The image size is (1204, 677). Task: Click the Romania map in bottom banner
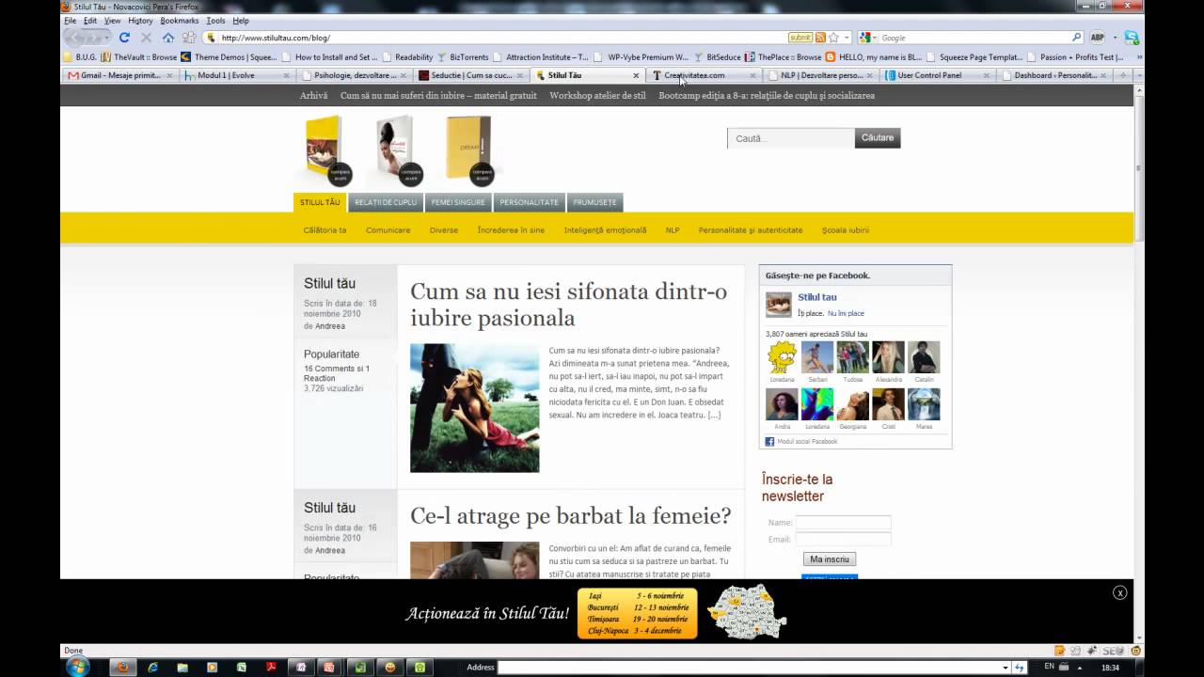click(x=746, y=611)
